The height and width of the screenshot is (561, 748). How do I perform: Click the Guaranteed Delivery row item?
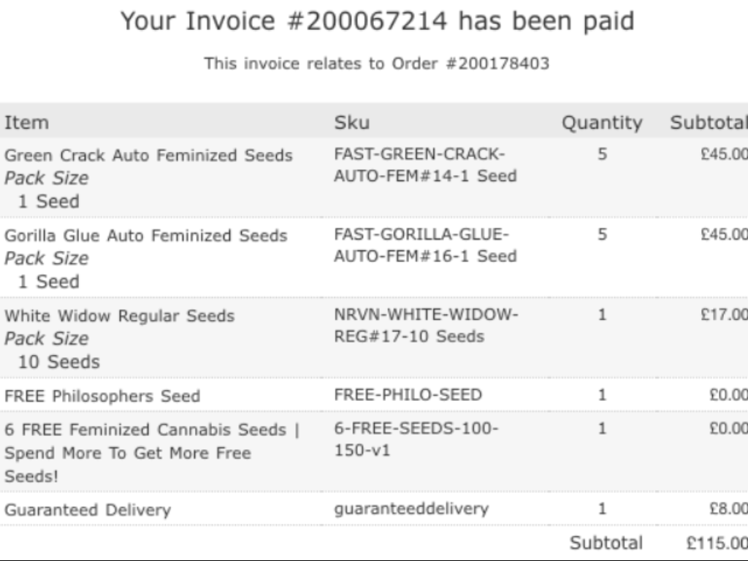88,510
